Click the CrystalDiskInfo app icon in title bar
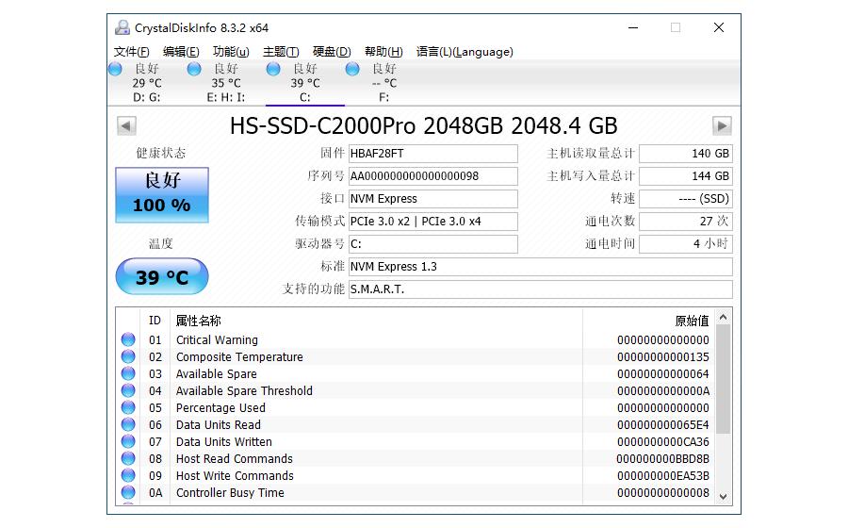Viewport: 848px width, 528px height. tap(122, 27)
